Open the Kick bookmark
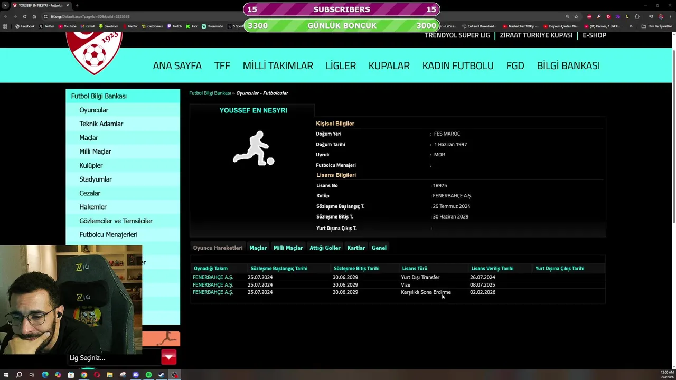 (x=192, y=26)
